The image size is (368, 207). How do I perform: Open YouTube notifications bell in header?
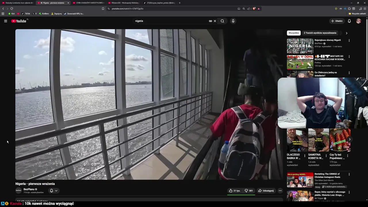click(349, 21)
